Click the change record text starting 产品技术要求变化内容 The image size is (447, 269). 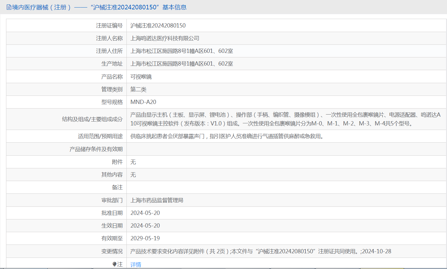(x=261, y=251)
